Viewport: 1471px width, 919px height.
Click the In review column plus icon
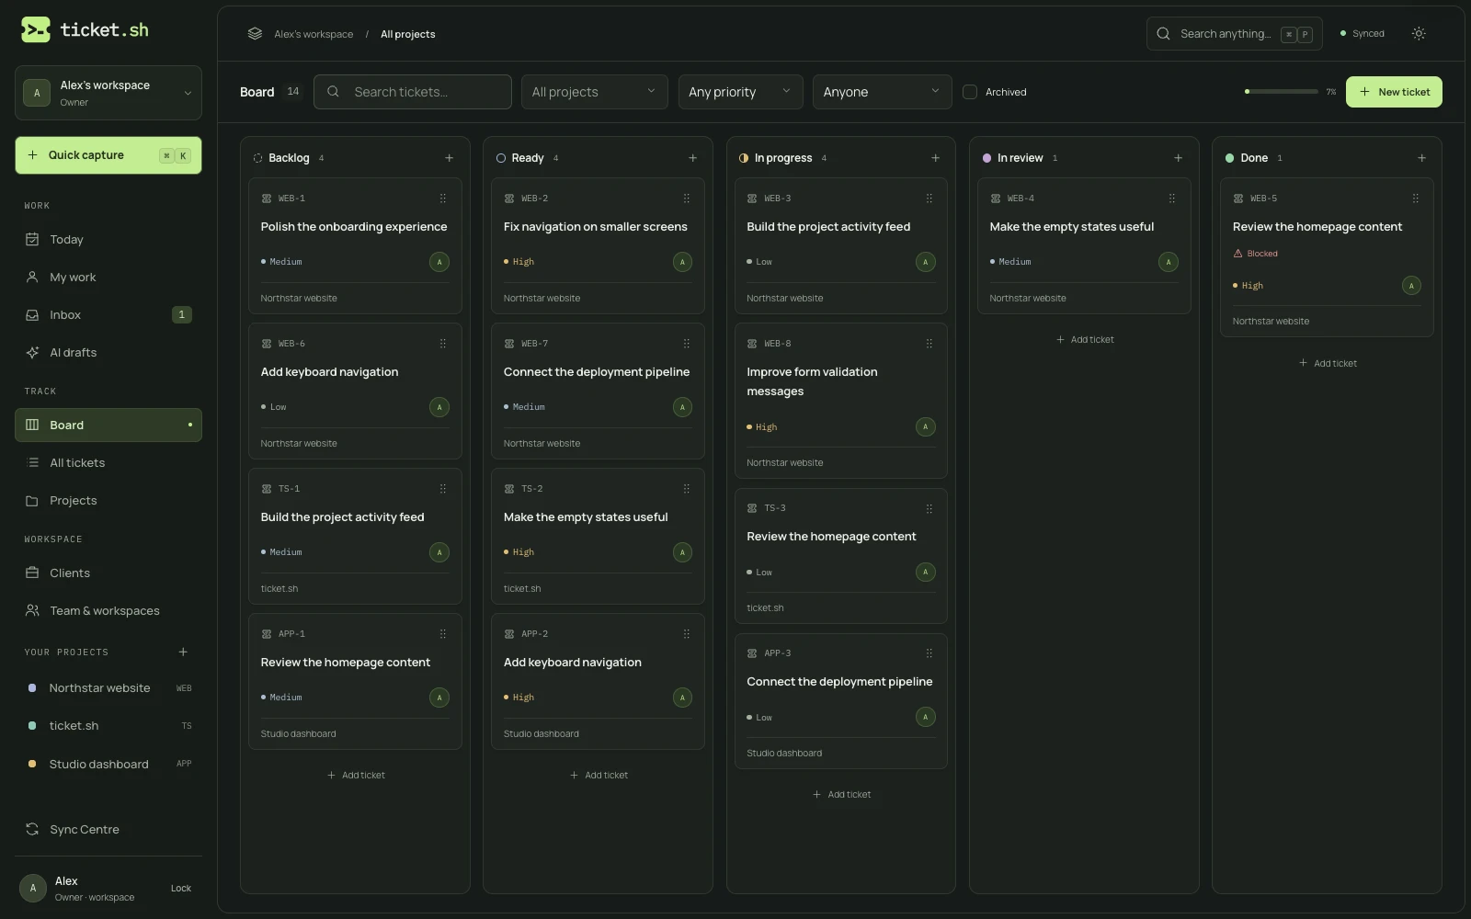coord(1179,158)
